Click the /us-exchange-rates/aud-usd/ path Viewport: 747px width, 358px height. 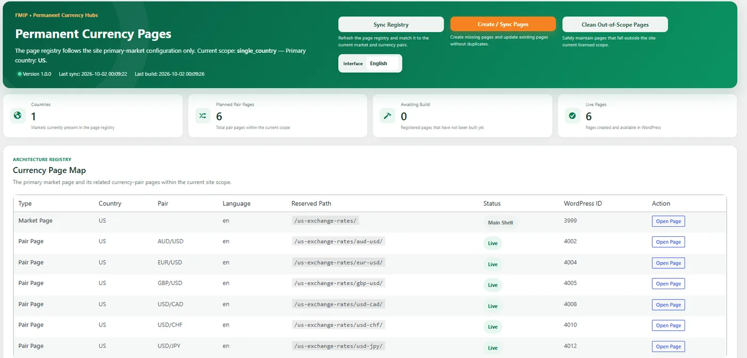pyautogui.click(x=338, y=241)
